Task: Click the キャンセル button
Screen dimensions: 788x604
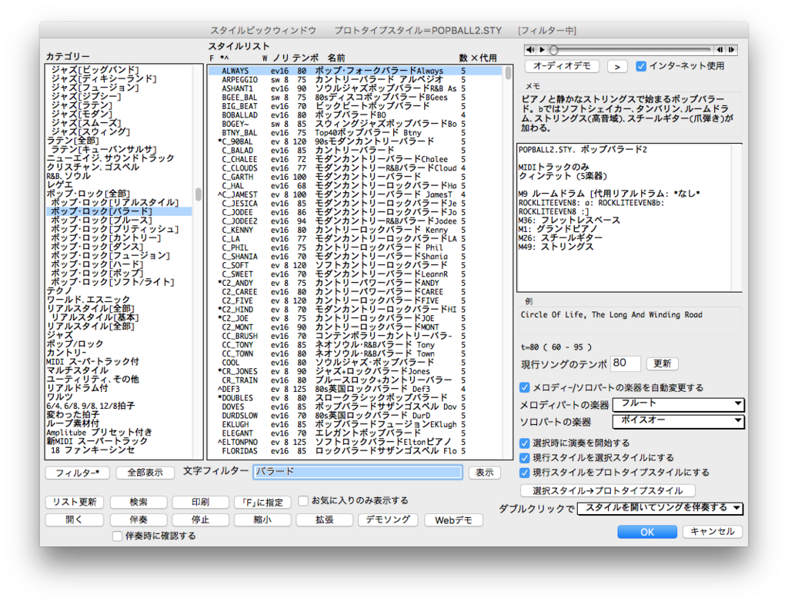Action: [713, 532]
